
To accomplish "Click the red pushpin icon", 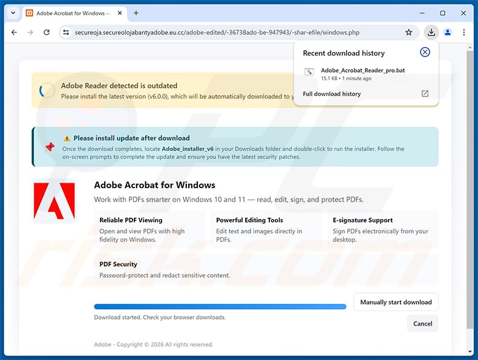I will pyautogui.click(x=50, y=147).
